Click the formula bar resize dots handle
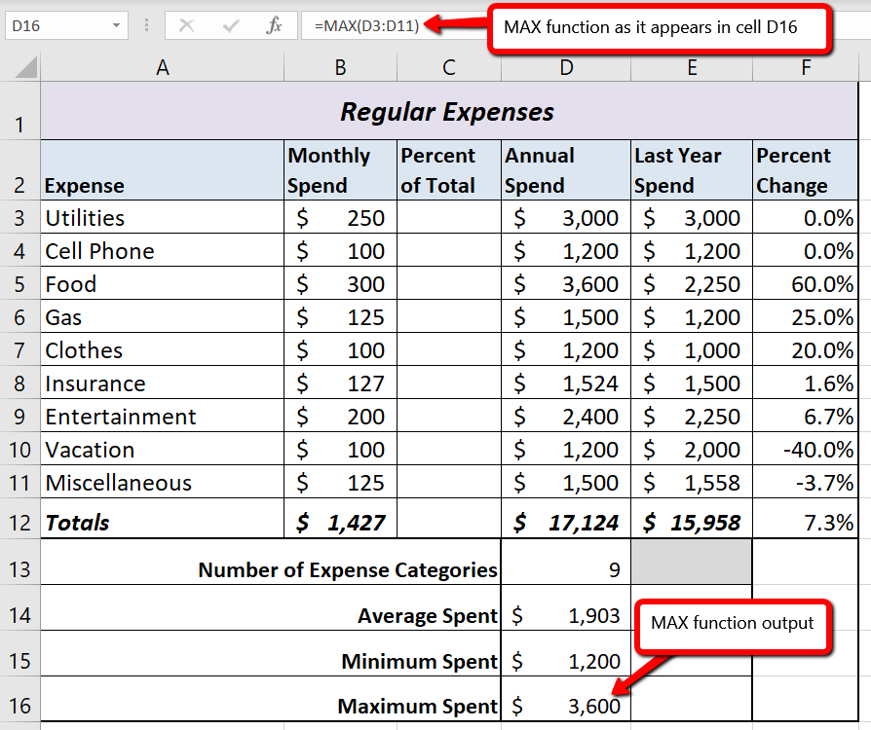The image size is (871, 730). pyautogui.click(x=147, y=25)
